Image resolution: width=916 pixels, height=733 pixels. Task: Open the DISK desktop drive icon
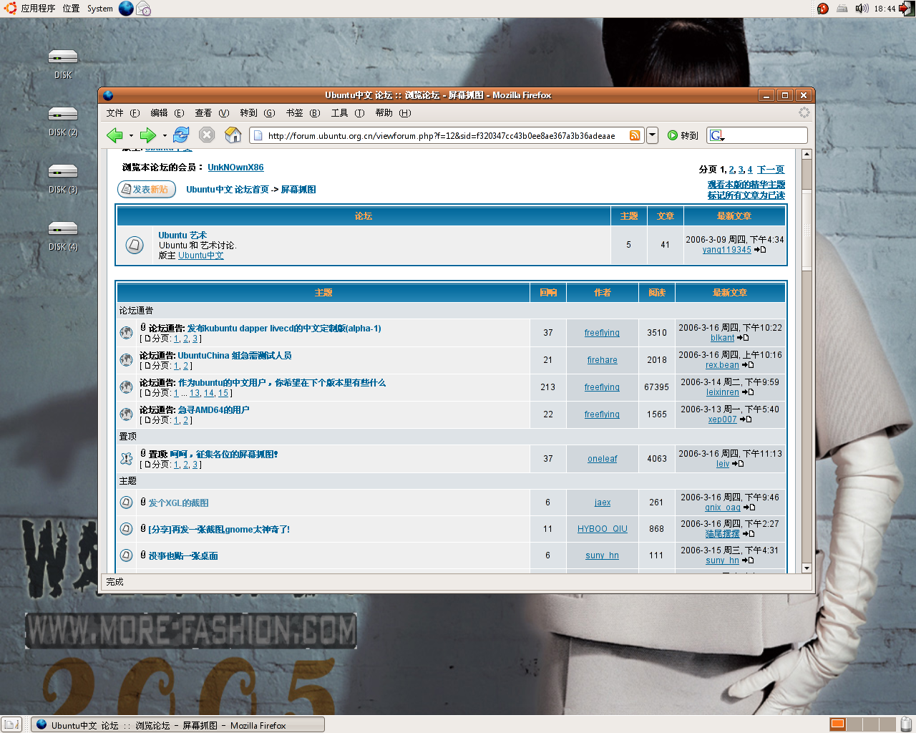[63, 57]
